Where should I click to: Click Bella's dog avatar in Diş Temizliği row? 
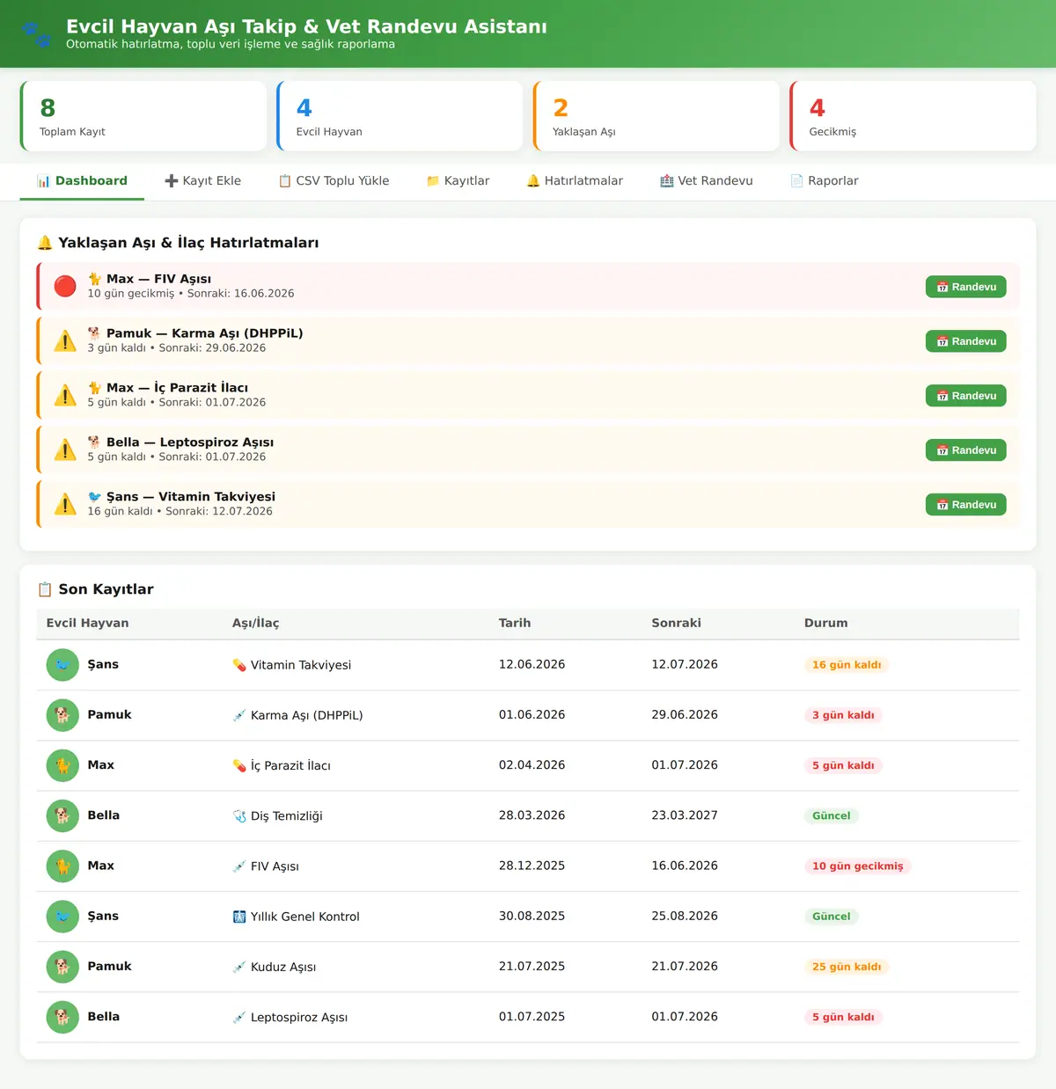(x=62, y=815)
